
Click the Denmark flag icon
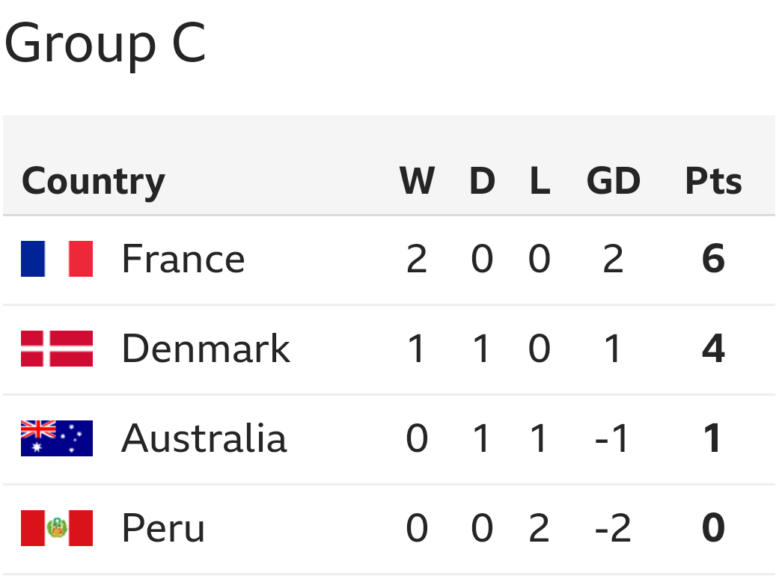[57, 349]
